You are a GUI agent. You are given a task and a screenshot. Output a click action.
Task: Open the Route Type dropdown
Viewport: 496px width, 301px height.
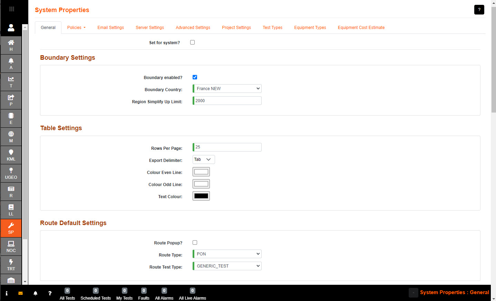[227, 254]
